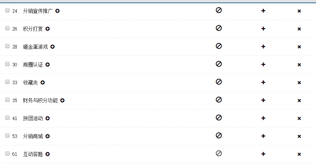Click the 收藏夹 name text

tap(30, 82)
